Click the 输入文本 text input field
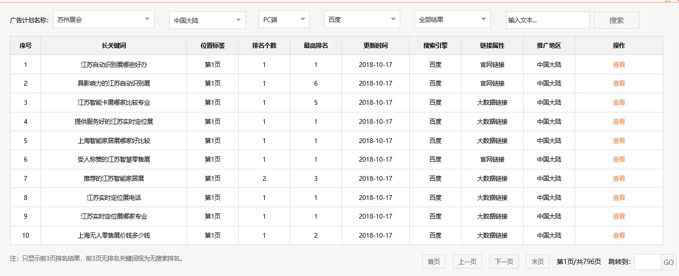Image resolution: width=679 pixels, height=276 pixels. (548, 20)
